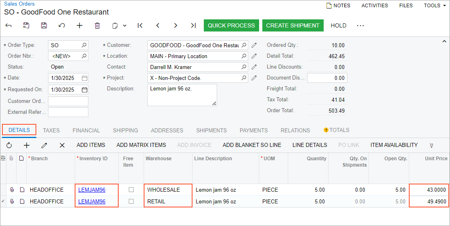Expand the clipboard dropdown arrow

125,25
